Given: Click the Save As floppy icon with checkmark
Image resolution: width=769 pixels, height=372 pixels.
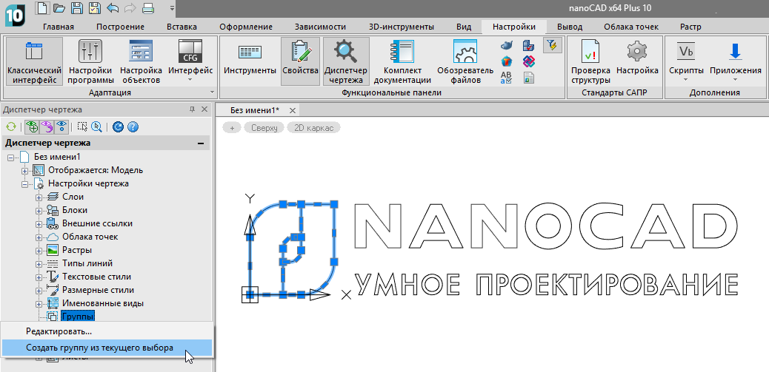Looking at the screenshot, I should (95, 8).
